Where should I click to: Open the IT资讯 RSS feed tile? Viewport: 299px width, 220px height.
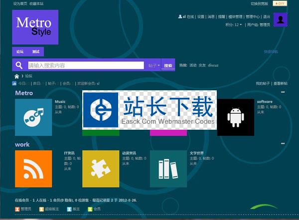pyautogui.click(x=33, y=169)
